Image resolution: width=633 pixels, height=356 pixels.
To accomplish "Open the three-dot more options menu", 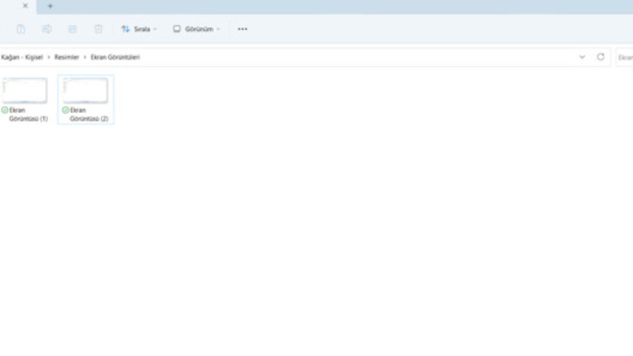I will 242,29.
